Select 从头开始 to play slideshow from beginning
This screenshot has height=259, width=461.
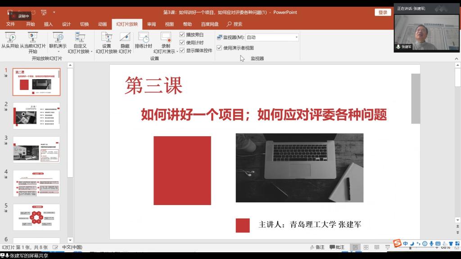coord(10,40)
